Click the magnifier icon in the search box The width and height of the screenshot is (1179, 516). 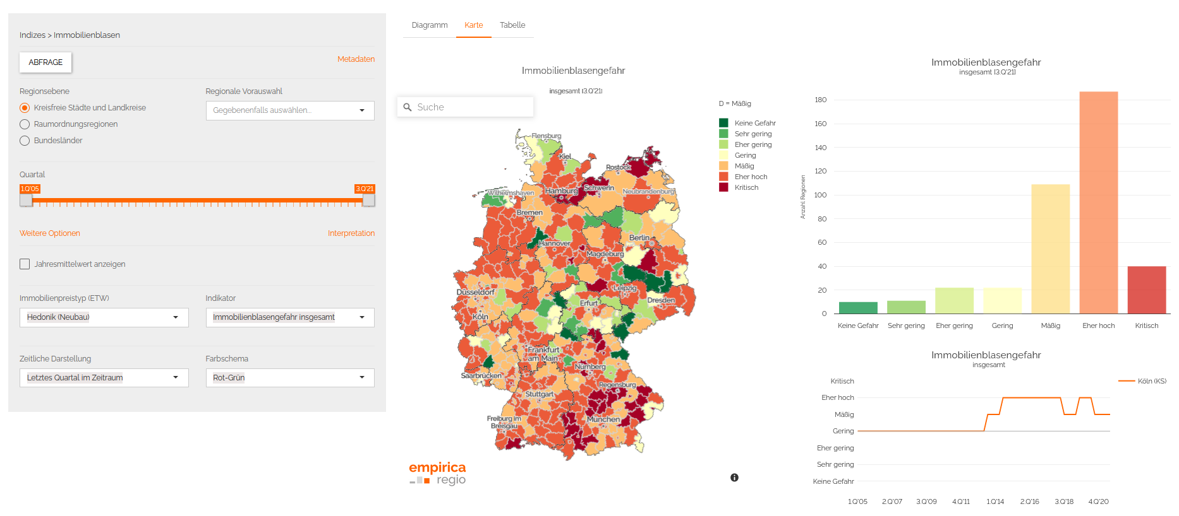tap(408, 107)
